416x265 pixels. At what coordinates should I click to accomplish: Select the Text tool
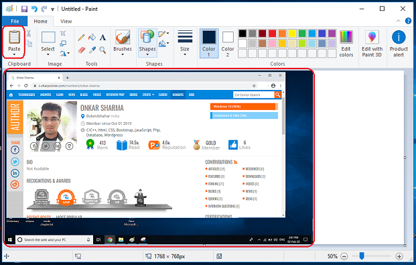click(x=102, y=37)
